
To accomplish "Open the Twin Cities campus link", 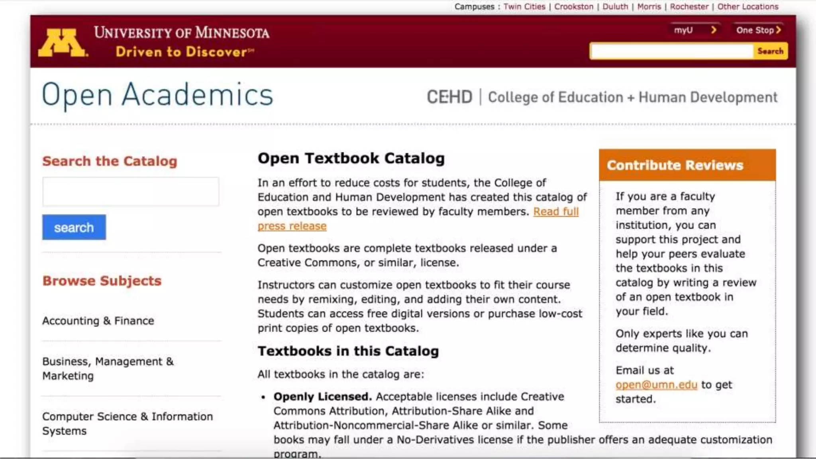I will [x=524, y=6].
